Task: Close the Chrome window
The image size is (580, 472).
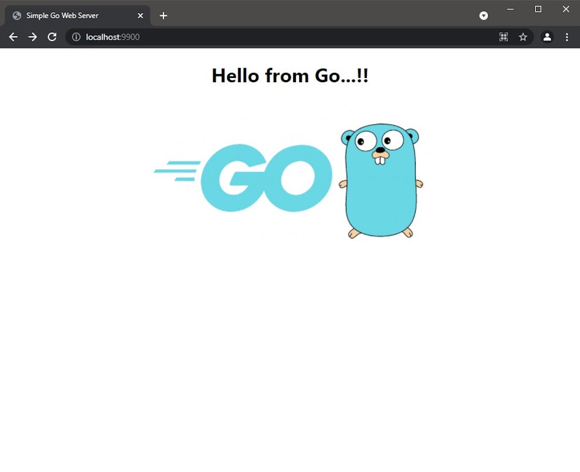Action: (565, 9)
